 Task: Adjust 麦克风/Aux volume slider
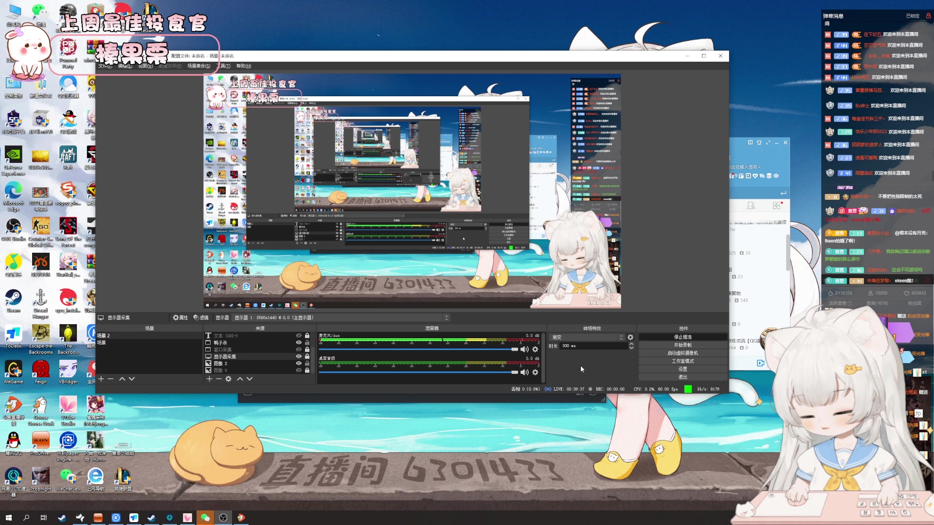pos(514,350)
